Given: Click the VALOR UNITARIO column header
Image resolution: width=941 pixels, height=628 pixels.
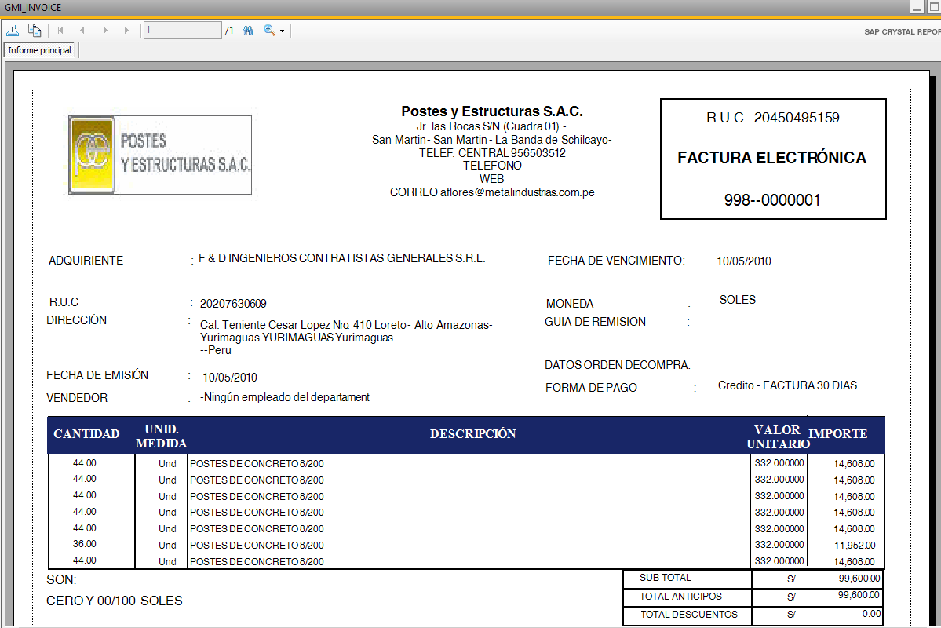Looking at the screenshot, I should (778, 437).
